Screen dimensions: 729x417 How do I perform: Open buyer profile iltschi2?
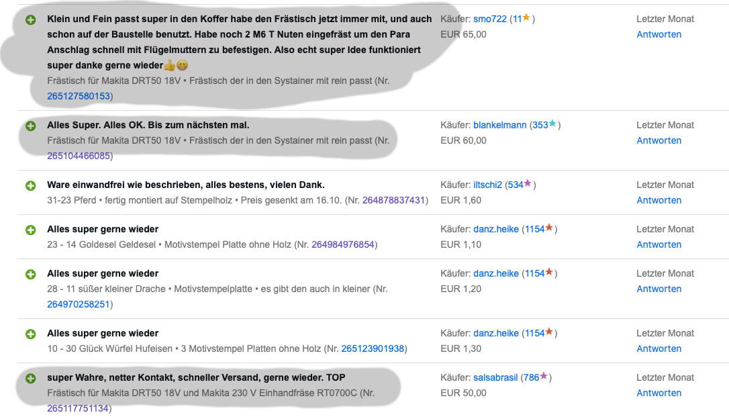pyautogui.click(x=487, y=185)
